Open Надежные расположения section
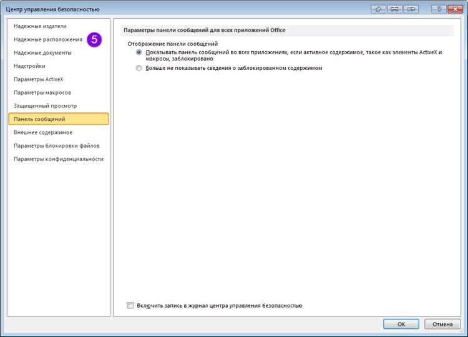 click(59, 39)
